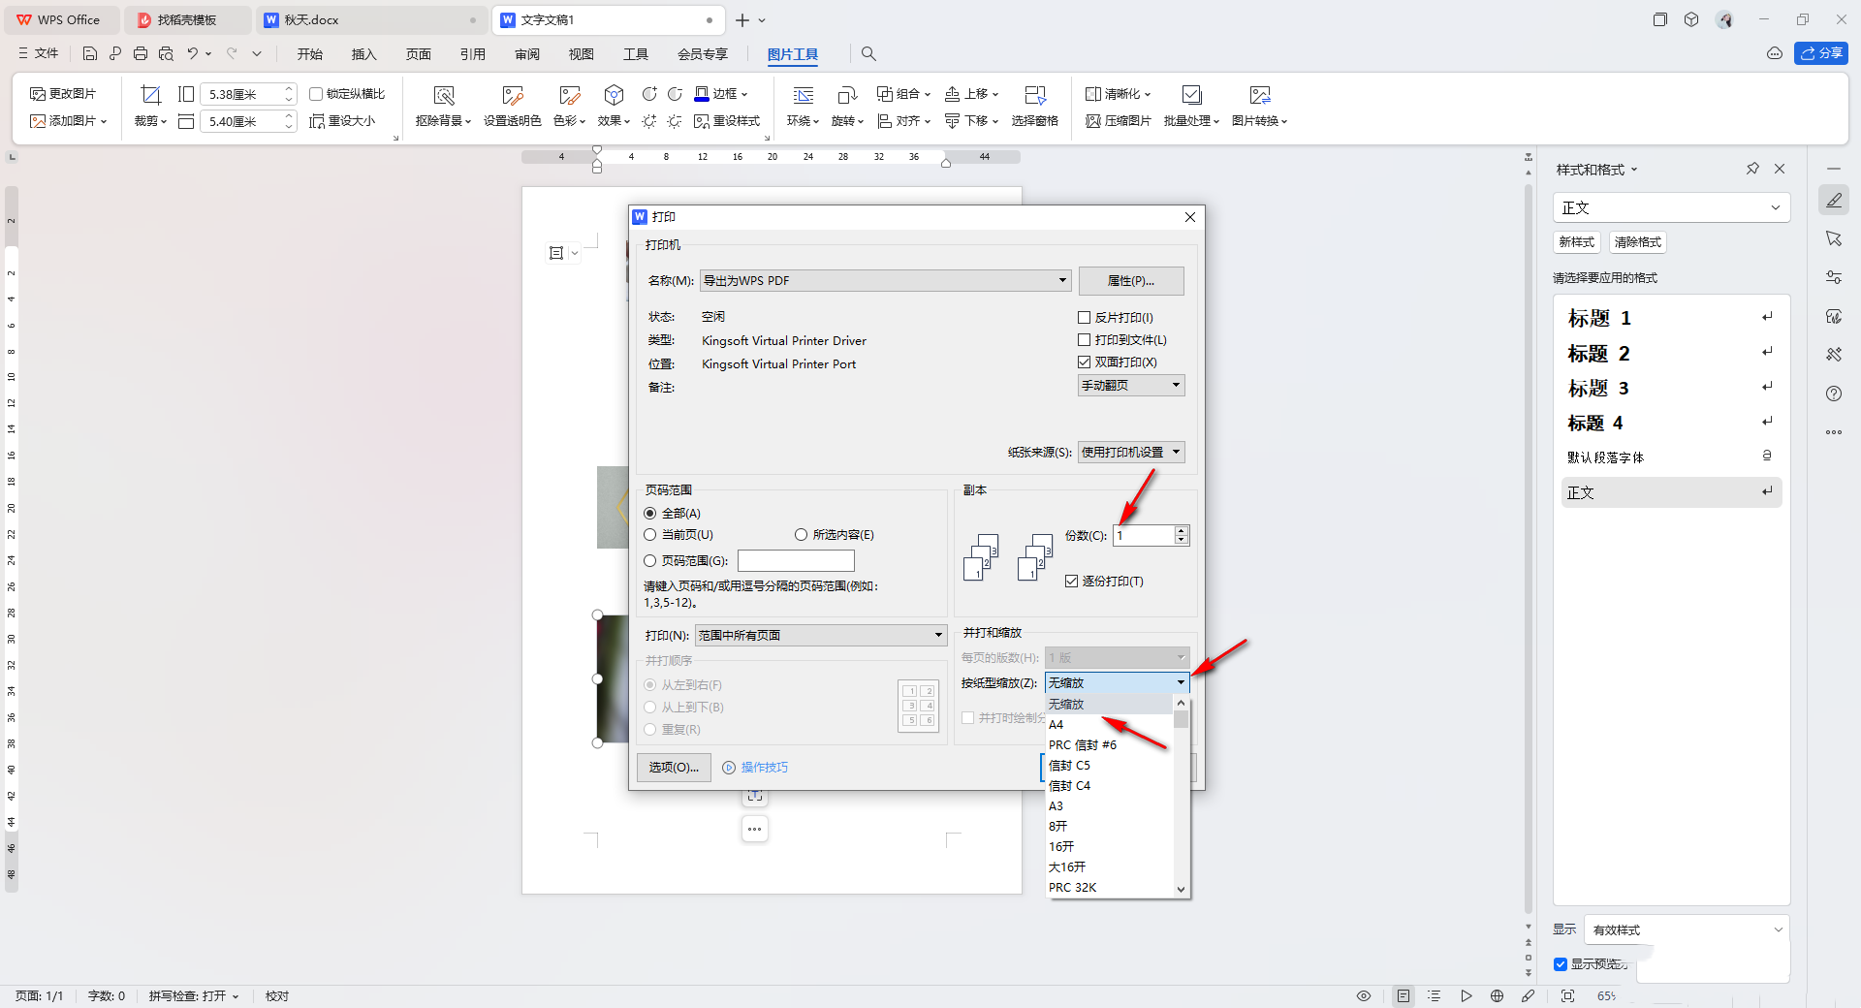Screen dimensions: 1861x1008
Task: Open 操作技巧 tips link
Action: (765, 768)
